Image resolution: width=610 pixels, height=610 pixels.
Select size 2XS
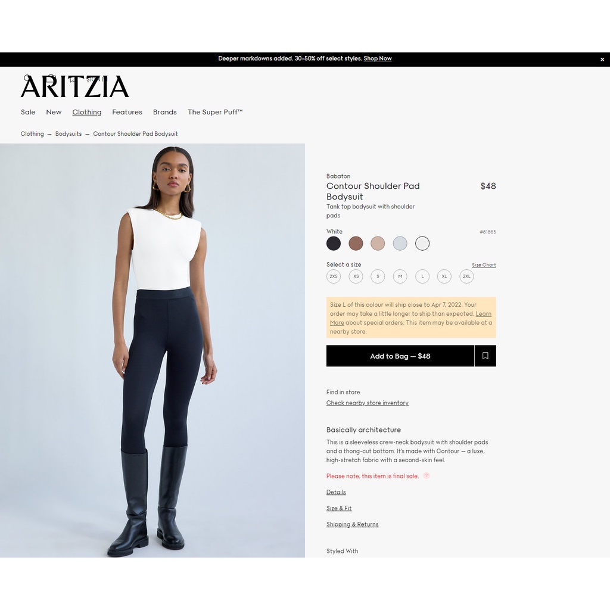pos(334,276)
